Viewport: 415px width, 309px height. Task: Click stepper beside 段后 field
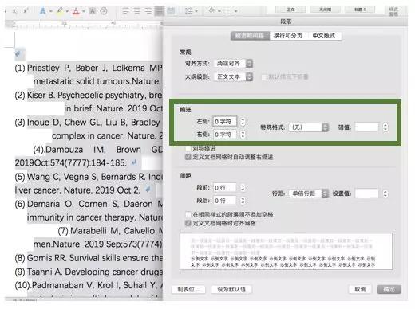point(243,201)
